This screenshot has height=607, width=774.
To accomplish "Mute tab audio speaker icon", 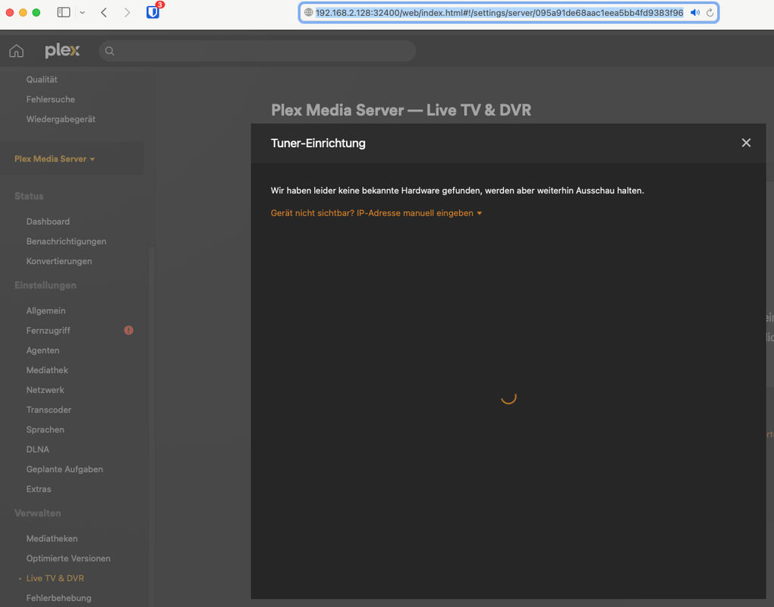I will click(x=695, y=12).
